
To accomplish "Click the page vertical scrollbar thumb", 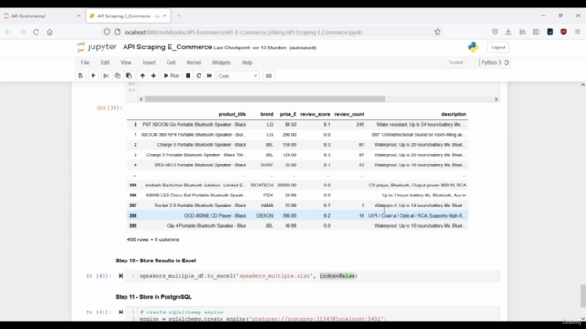I will point(583,295).
